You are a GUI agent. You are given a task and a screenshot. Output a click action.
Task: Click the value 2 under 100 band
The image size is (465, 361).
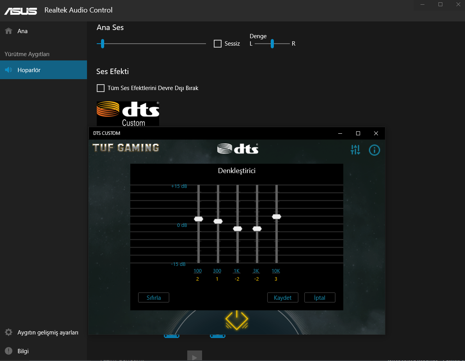click(197, 279)
